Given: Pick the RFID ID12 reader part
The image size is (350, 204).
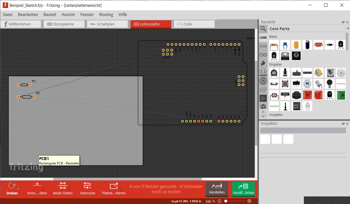Looking at the screenshot, I should pyautogui.click(x=296, y=106).
